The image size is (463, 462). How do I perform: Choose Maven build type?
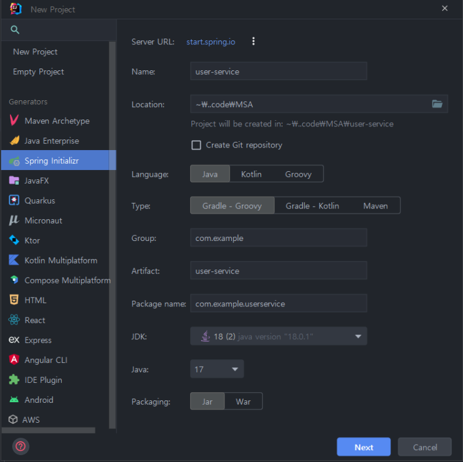click(376, 205)
